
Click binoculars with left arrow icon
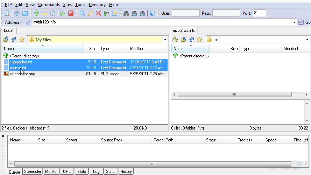click(x=142, y=13)
